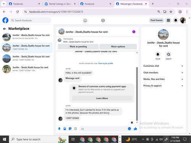
Task: Click the Search Facebook field
Action: tap(31, 20)
